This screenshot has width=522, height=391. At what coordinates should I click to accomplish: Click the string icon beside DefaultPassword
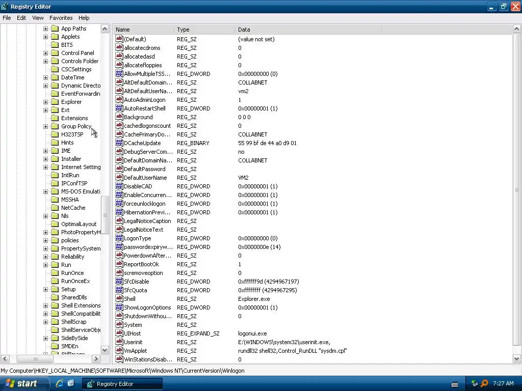(119, 169)
